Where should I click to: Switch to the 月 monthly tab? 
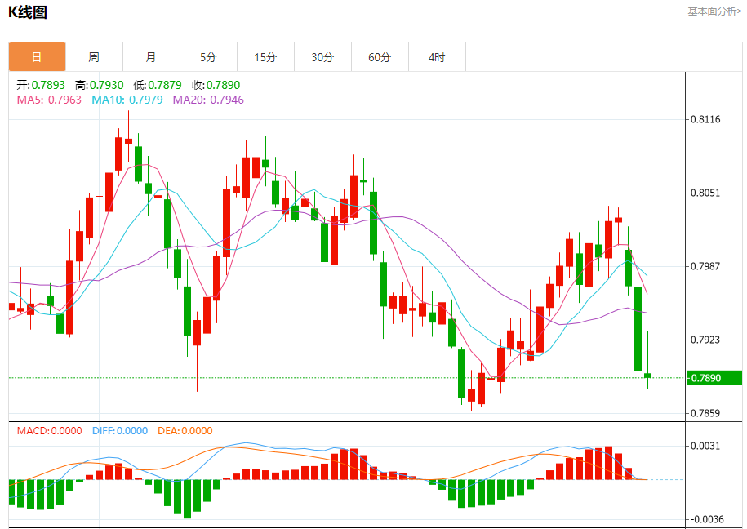pyautogui.click(x=152, y=57)
